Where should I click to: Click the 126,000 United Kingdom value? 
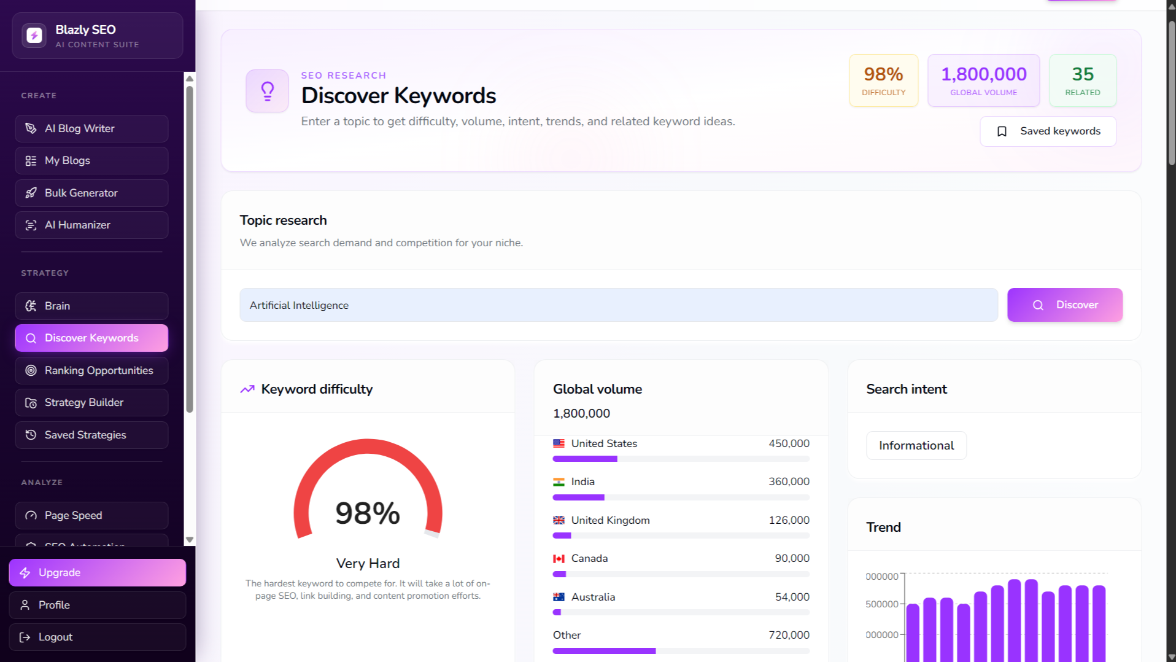(789, 520)
